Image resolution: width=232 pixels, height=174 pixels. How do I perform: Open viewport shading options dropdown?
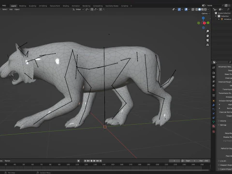coord(208,10)
